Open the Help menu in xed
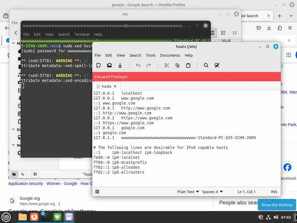 pos(189,55)
